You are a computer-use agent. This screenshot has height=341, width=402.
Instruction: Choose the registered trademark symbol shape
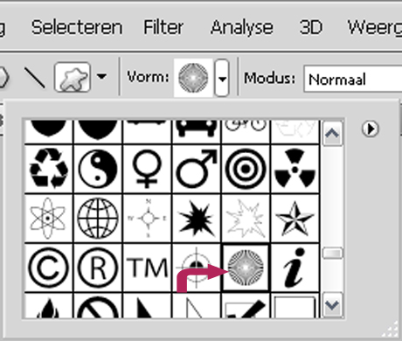(x=98, y=268)
